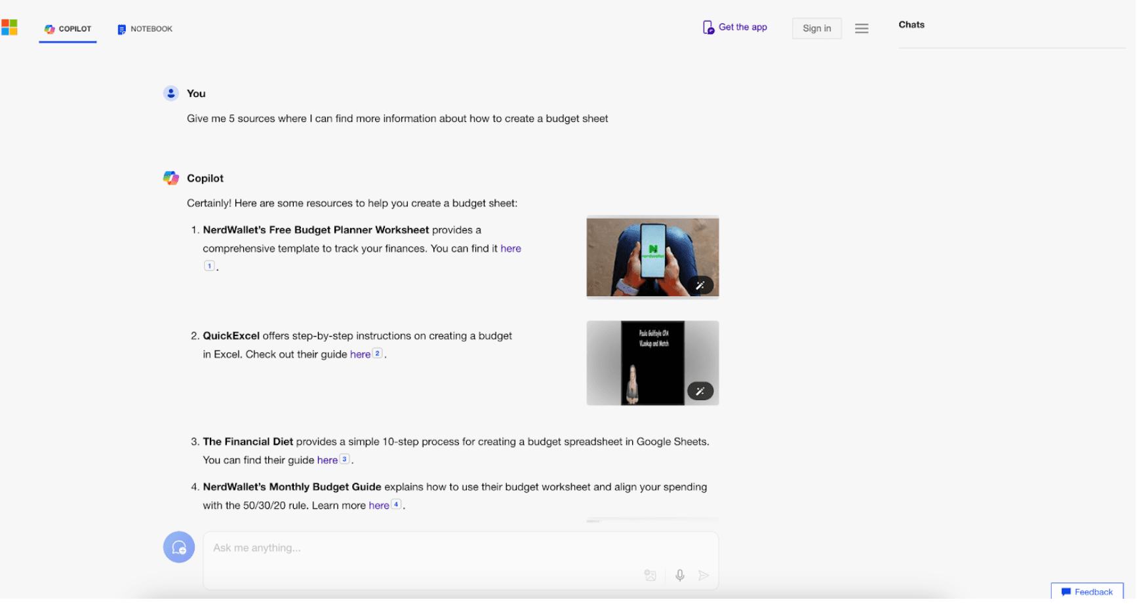Click the send arrow icon
The image size is (1137, 604).
point(704,575)
